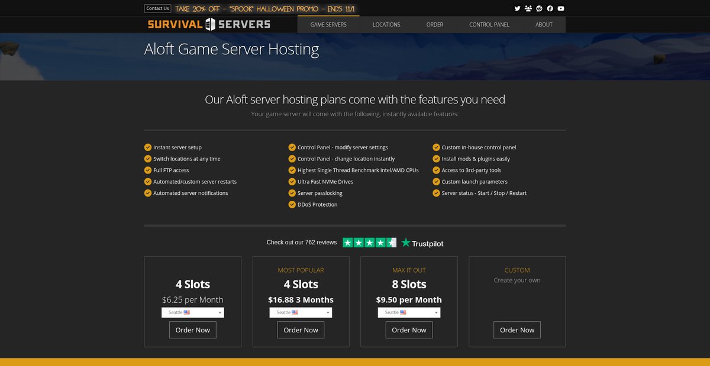Click the checkmark beside Custom in-house control panel
The image size is (710, 366).
coord(437,148)
